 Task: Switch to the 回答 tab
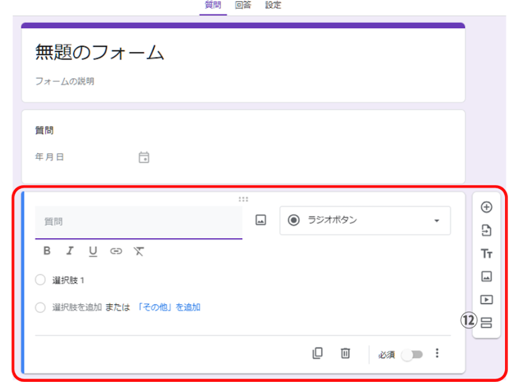click(242, 5)
